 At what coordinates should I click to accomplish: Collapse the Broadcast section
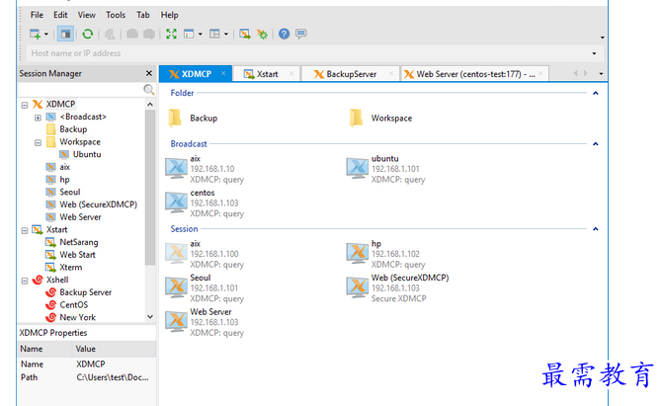point(595,144)
